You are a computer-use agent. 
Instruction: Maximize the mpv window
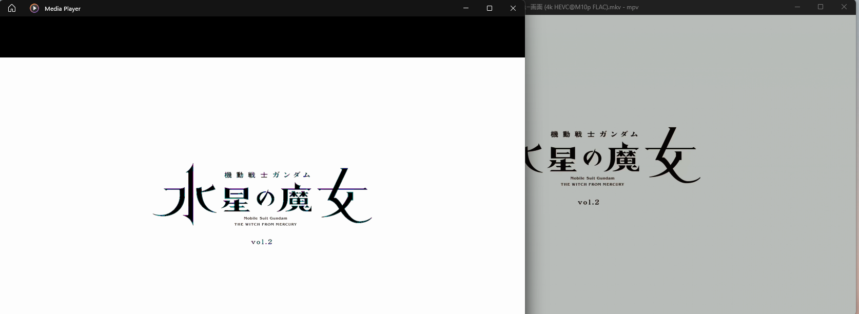(x=821, y=7)
